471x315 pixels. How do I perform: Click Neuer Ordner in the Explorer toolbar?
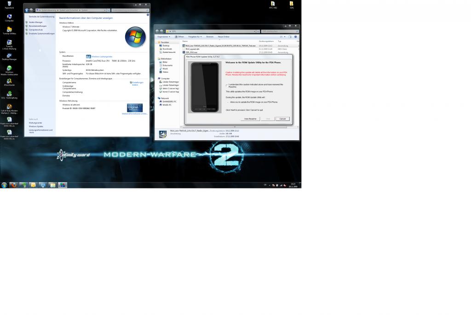point(224,37)
